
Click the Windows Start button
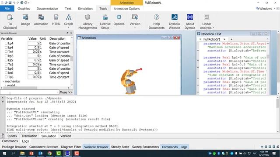pyautogui.click(x=4, y=153)
